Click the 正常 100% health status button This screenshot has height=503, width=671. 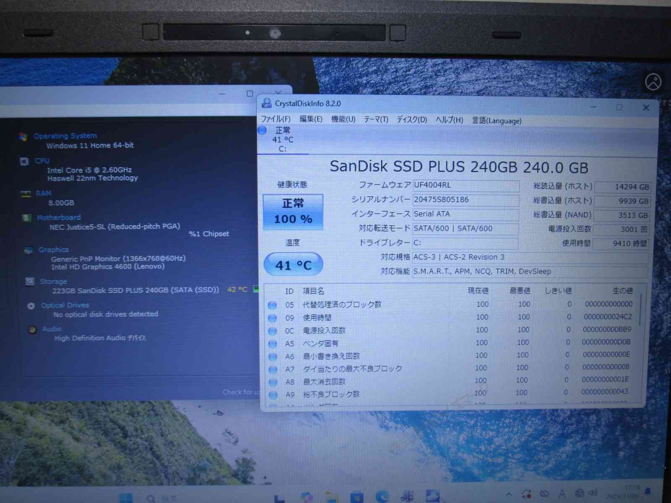(x=293, y=211)
